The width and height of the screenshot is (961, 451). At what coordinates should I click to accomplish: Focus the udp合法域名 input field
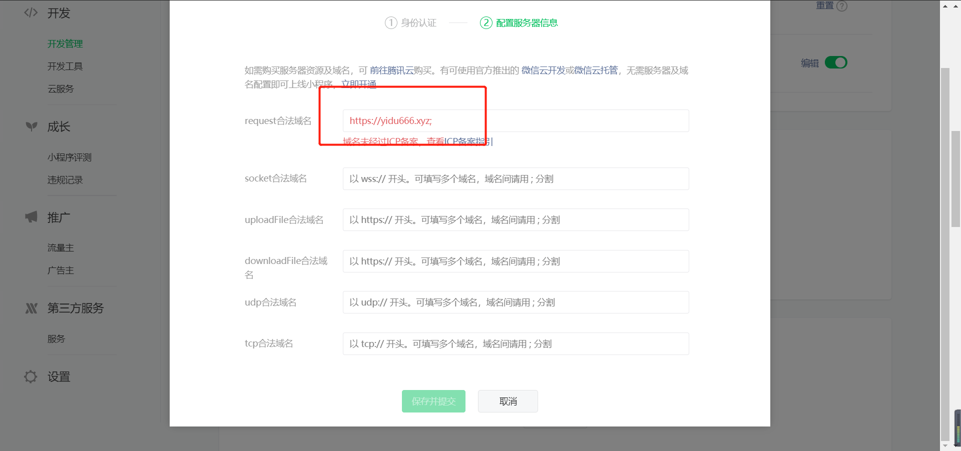tap(516, 302)
